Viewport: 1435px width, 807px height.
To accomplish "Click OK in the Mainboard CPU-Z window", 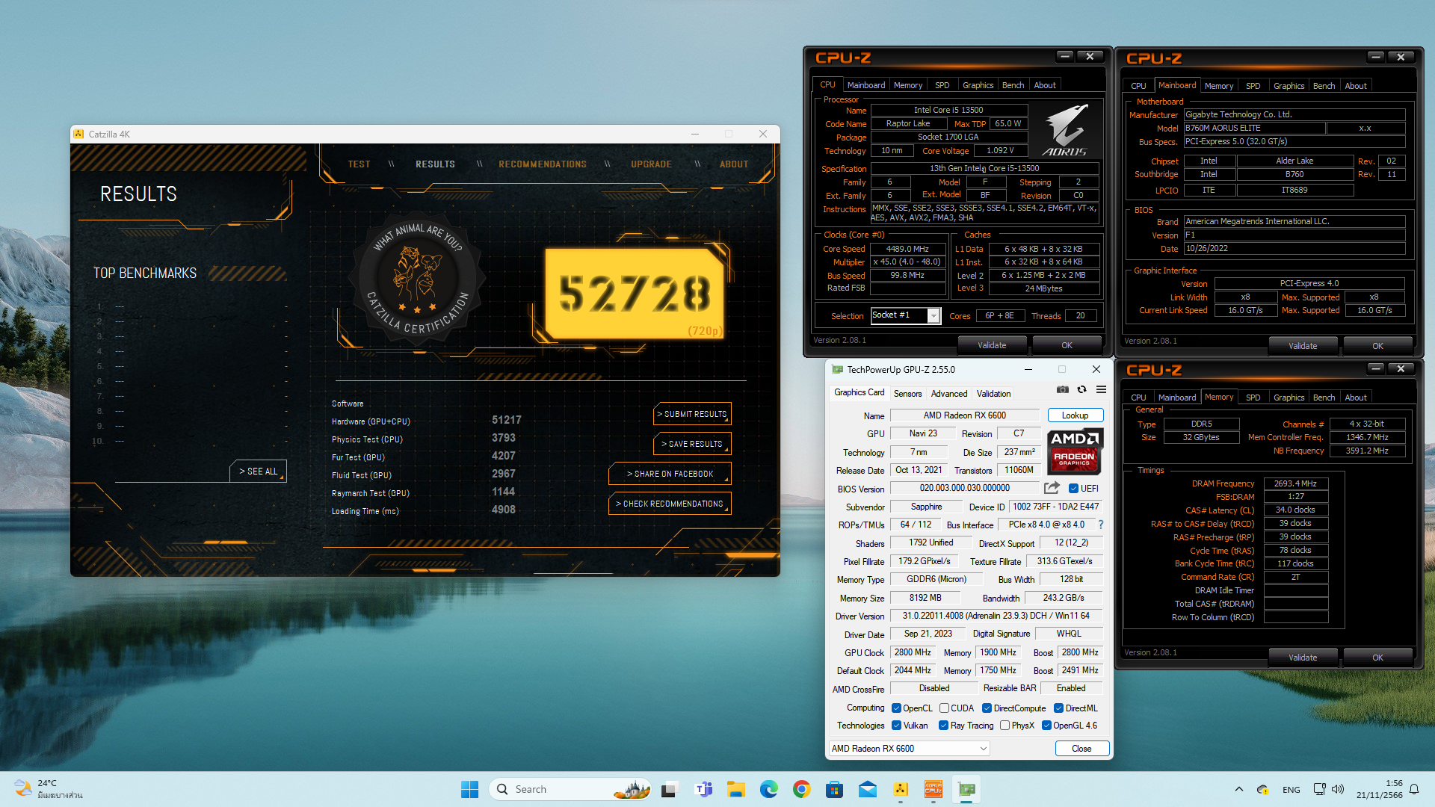I will point(1377,346).
